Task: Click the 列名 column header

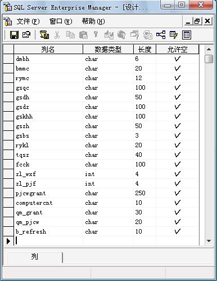Action: [x=48, y=50]
